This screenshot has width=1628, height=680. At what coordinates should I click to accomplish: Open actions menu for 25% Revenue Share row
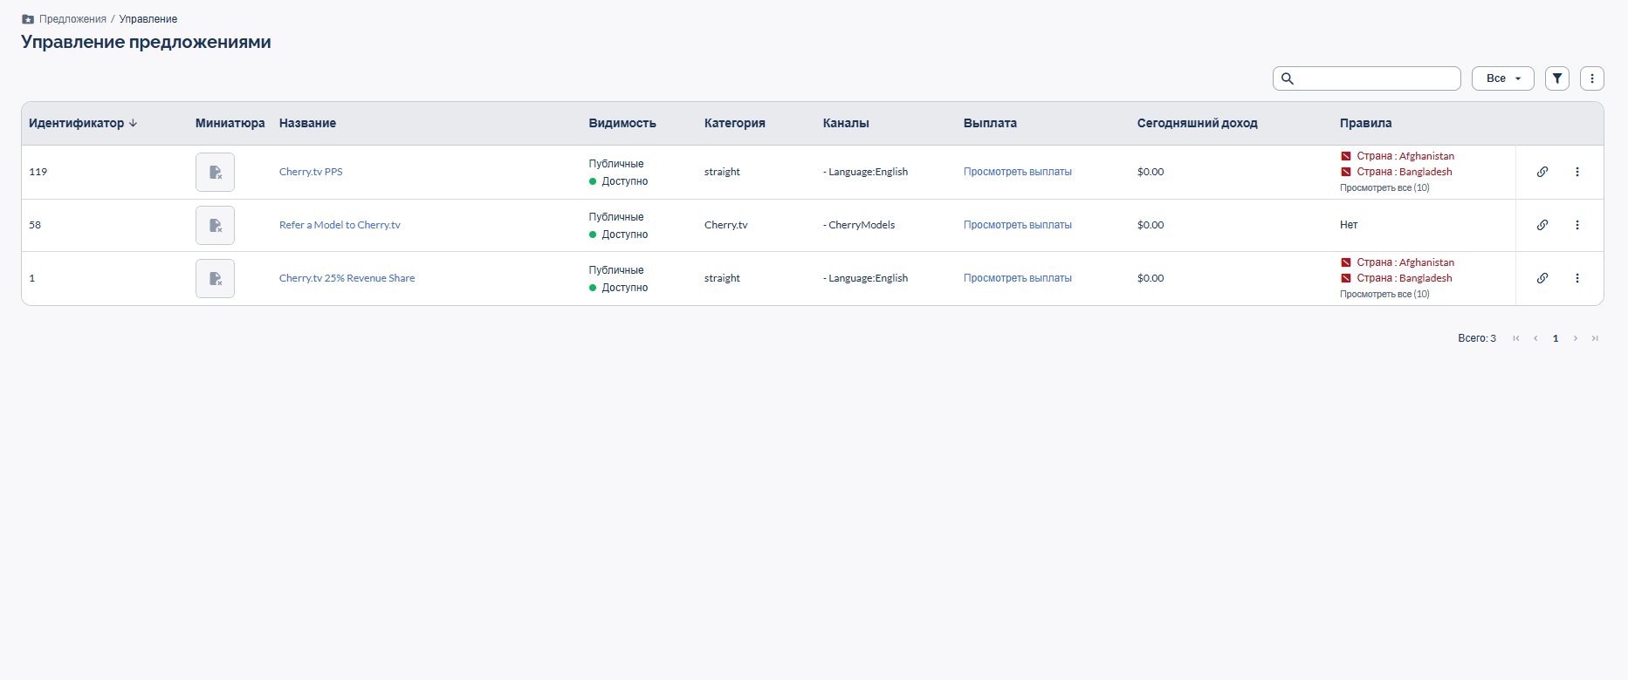click(1576, 278)
